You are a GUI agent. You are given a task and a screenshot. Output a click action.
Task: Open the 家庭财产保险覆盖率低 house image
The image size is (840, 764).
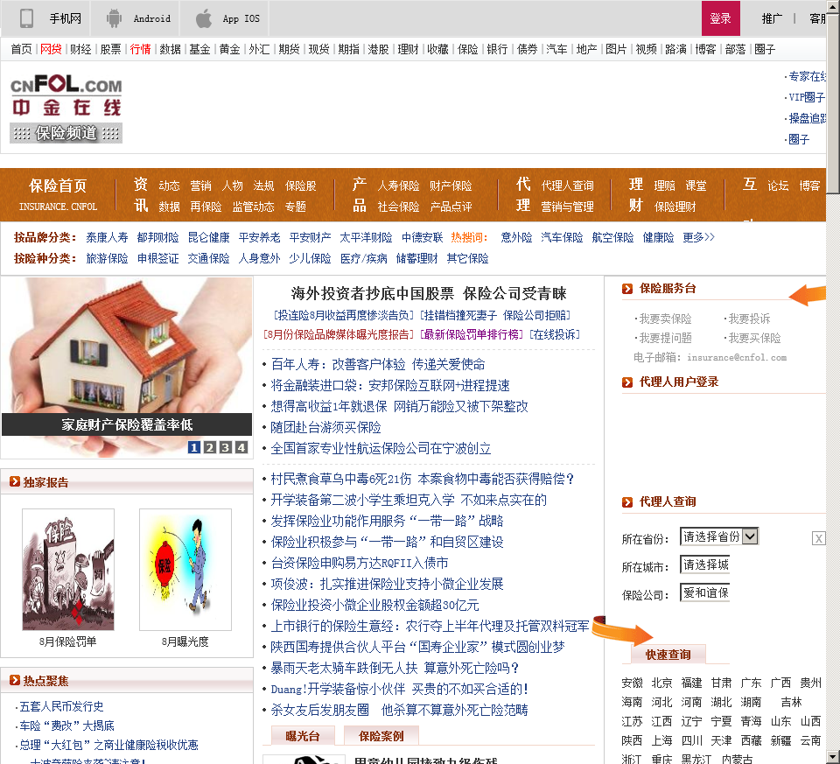pos(126,367)
